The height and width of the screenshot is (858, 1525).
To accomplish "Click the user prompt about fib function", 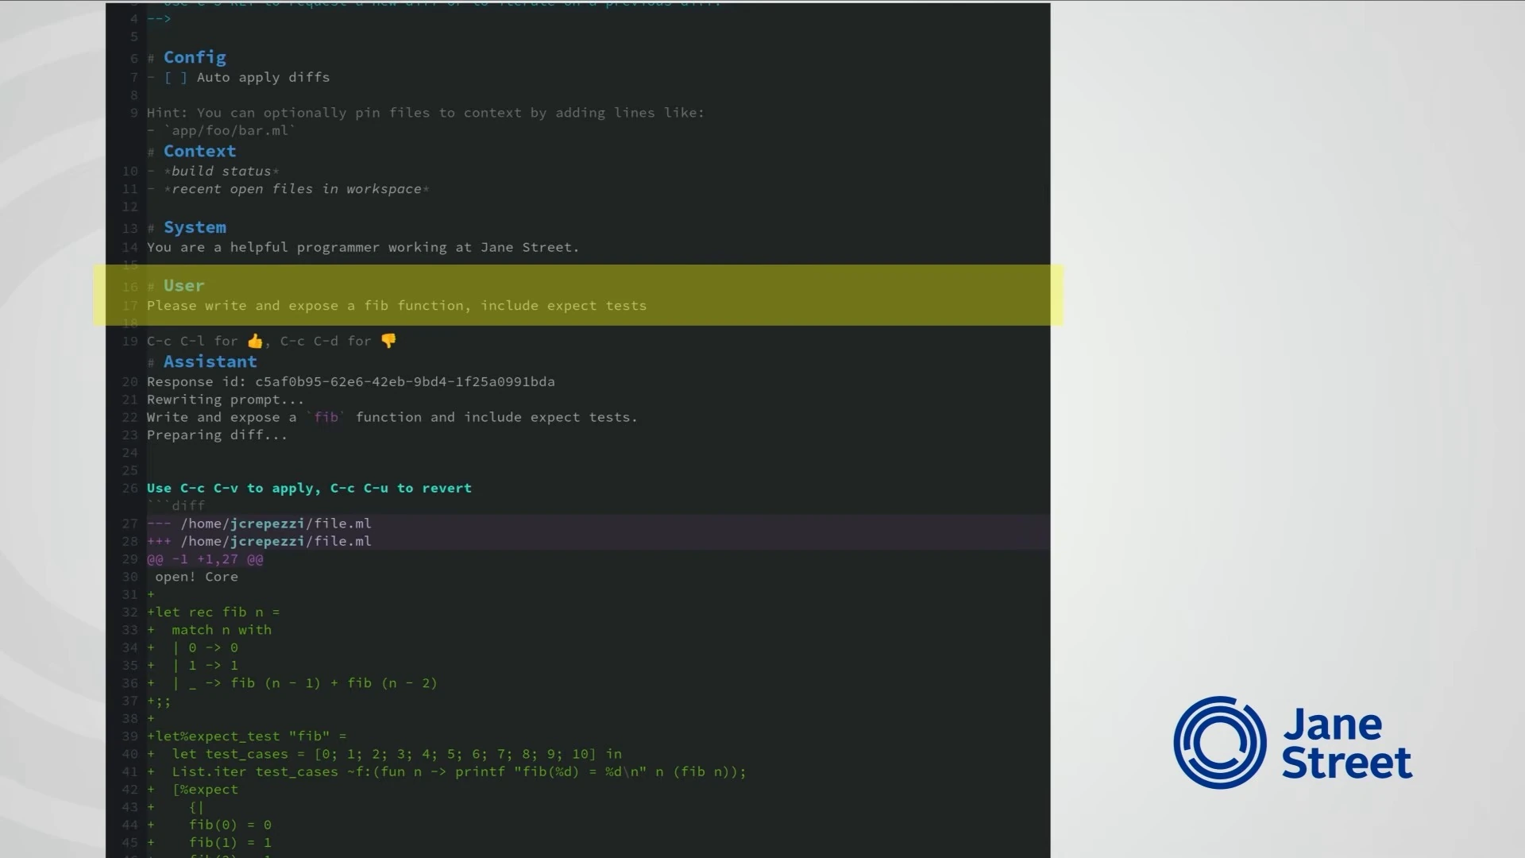I will 396,306.
